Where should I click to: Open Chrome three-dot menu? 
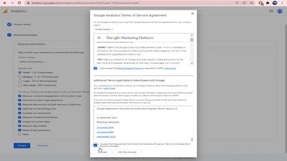tap(282, 3)
